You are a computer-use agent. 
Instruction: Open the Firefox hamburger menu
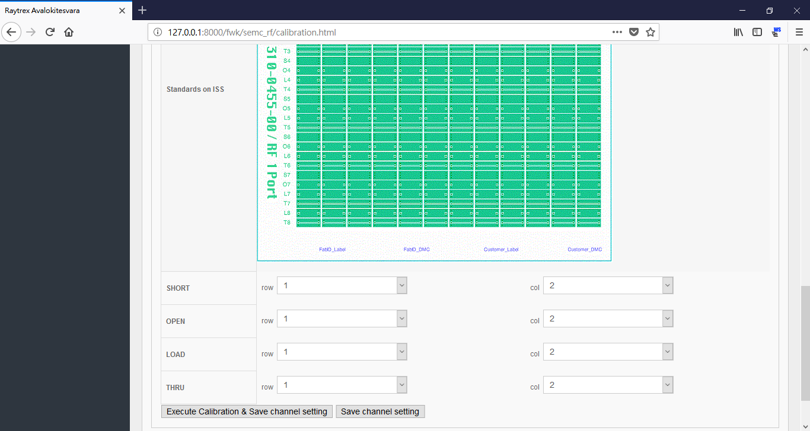[799, 32]
